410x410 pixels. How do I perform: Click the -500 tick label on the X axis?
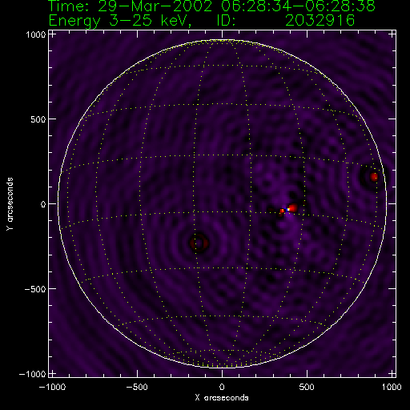coord(137,387)
